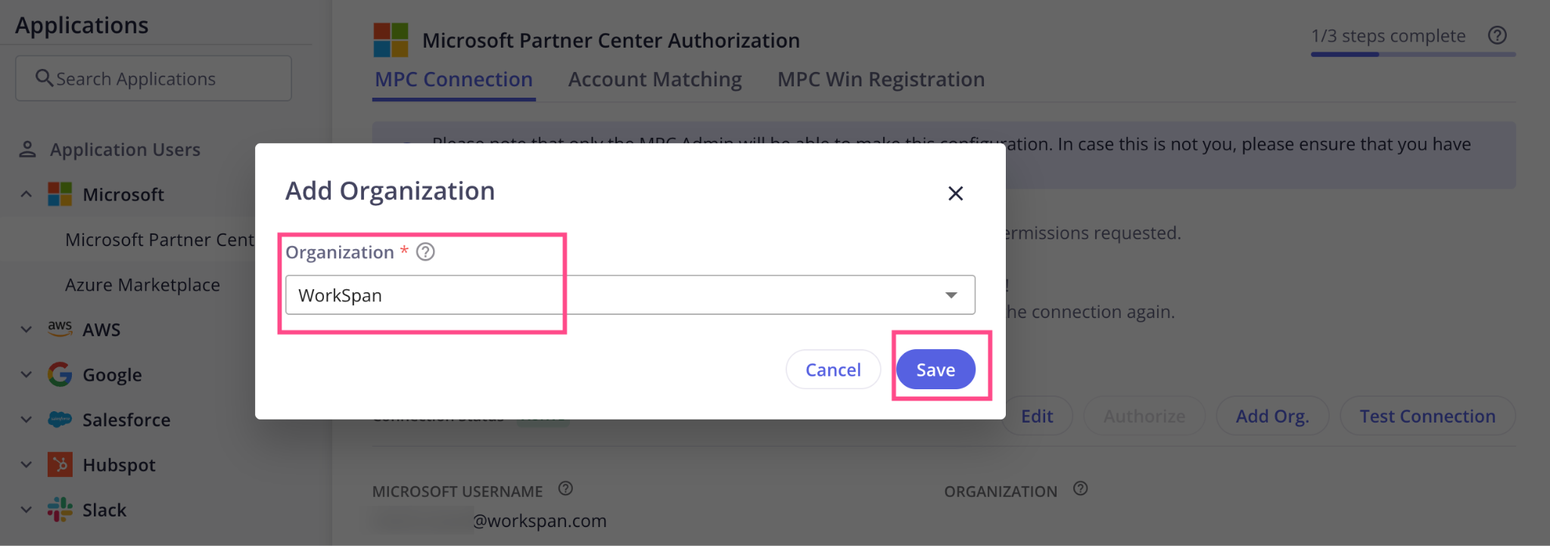Click the Salesforce cloud icon
Image resolution: width=1550 pixels, height=546 pixels.
click(60, 420)
